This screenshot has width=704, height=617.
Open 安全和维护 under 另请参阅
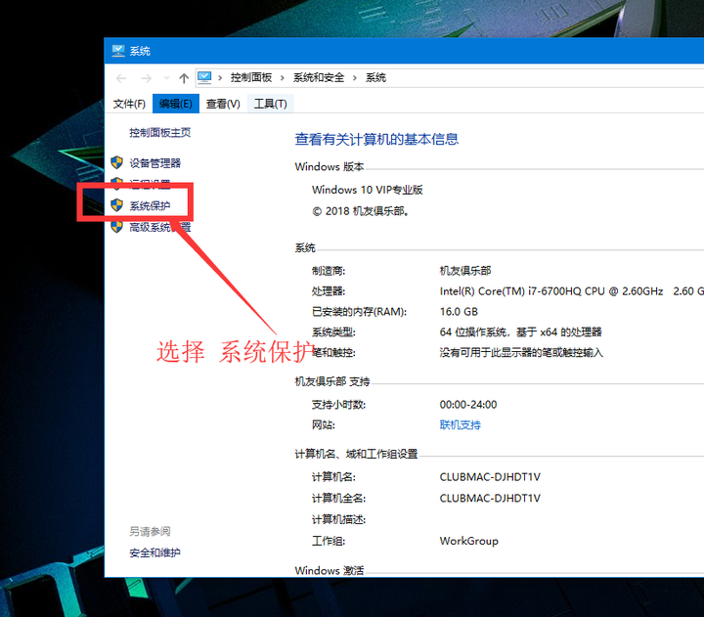point(154,552)
